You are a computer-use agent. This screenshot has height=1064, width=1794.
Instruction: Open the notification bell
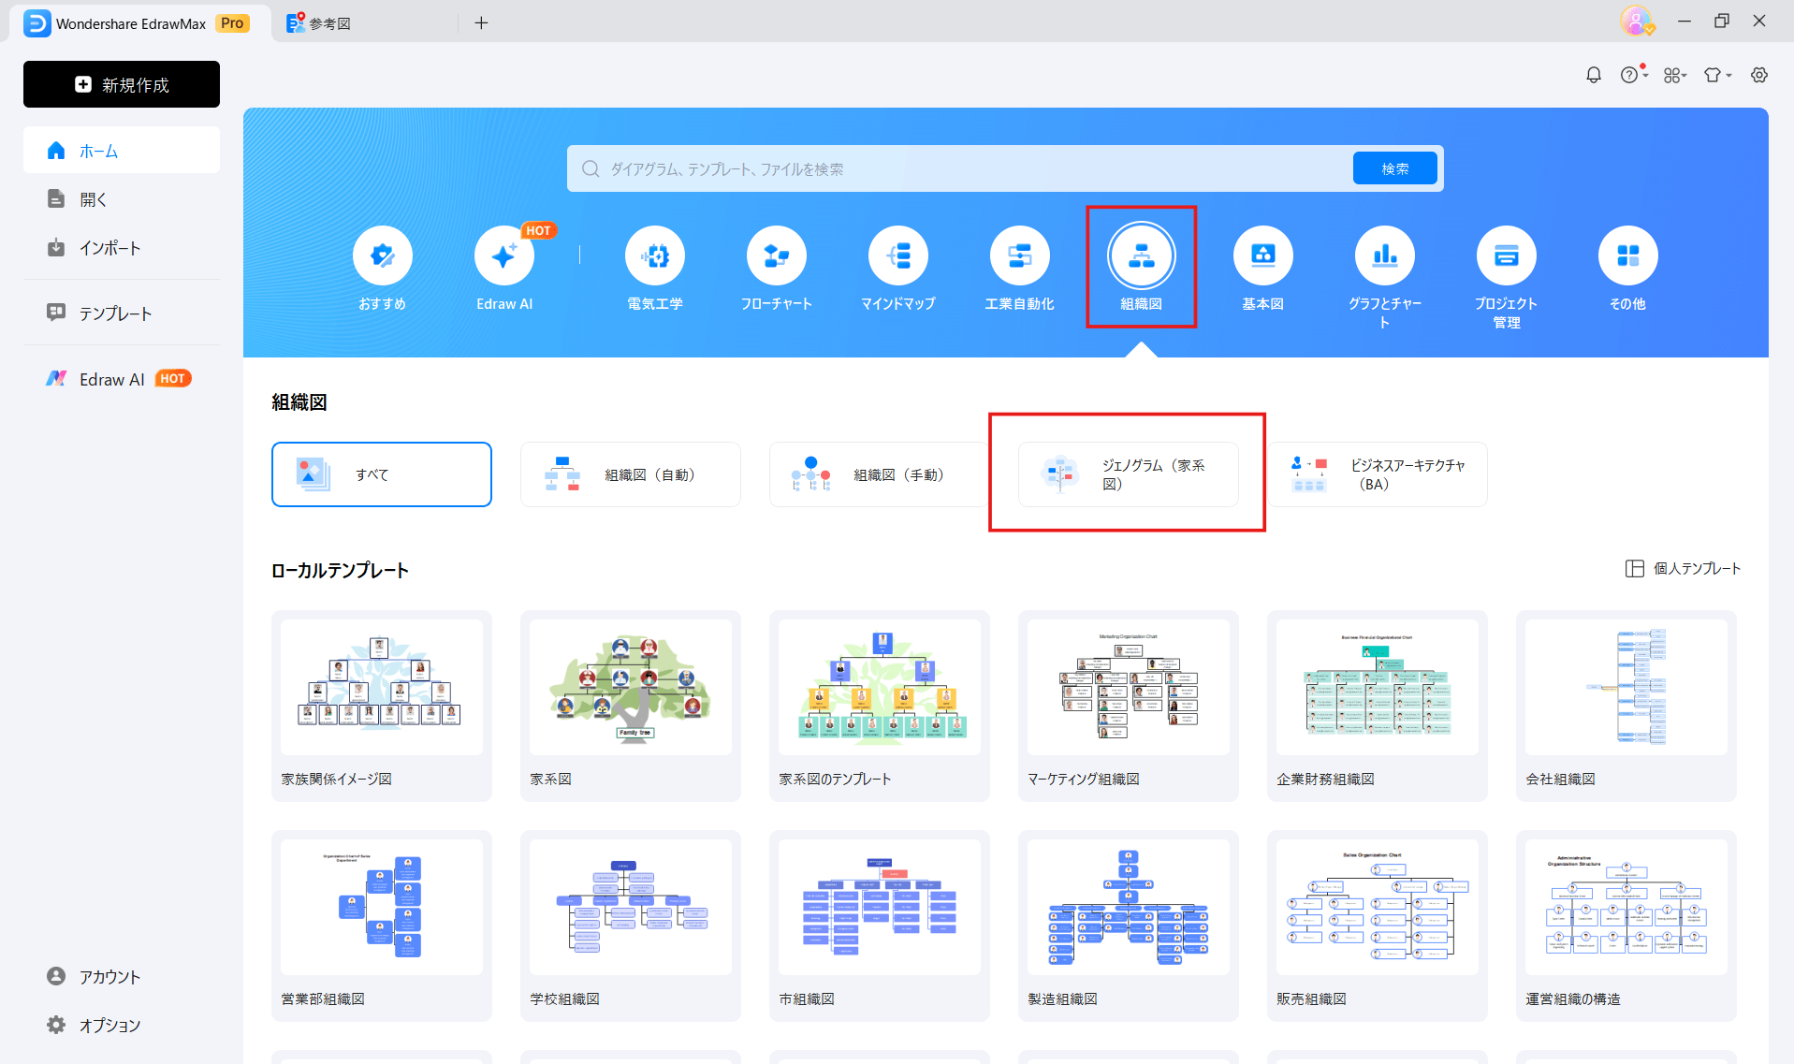click(1594, 75)
